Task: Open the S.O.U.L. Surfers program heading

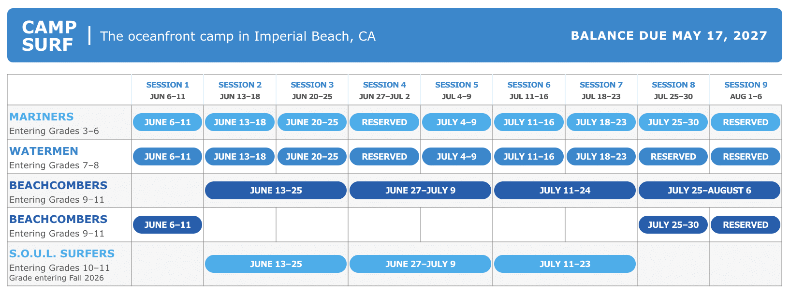Action: click(x=62, y=253)
